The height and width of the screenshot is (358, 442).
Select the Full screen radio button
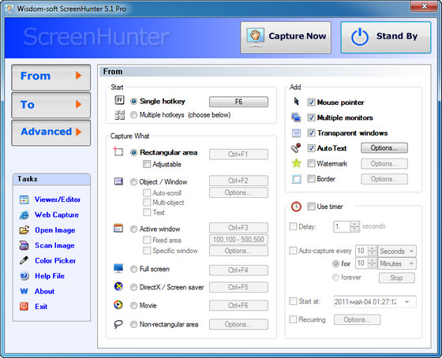pos(133,269)
